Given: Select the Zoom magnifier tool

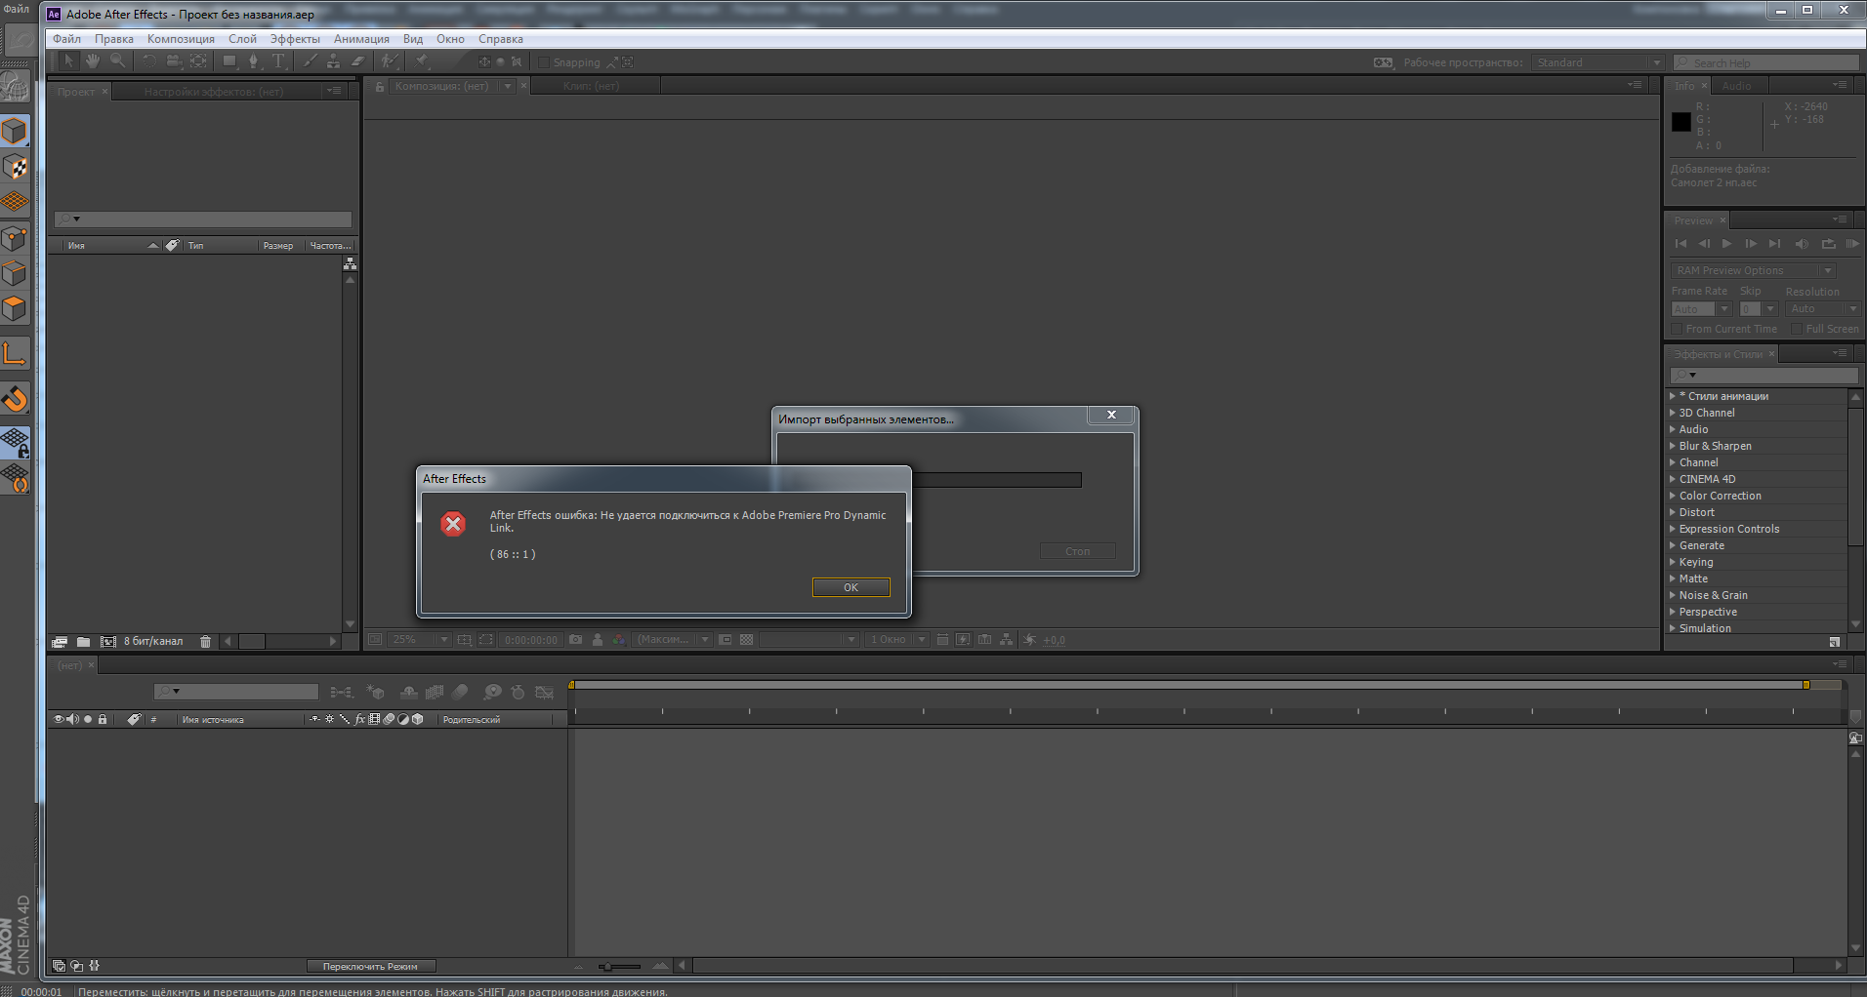Looking at the screenshot, I should (117, 60).
